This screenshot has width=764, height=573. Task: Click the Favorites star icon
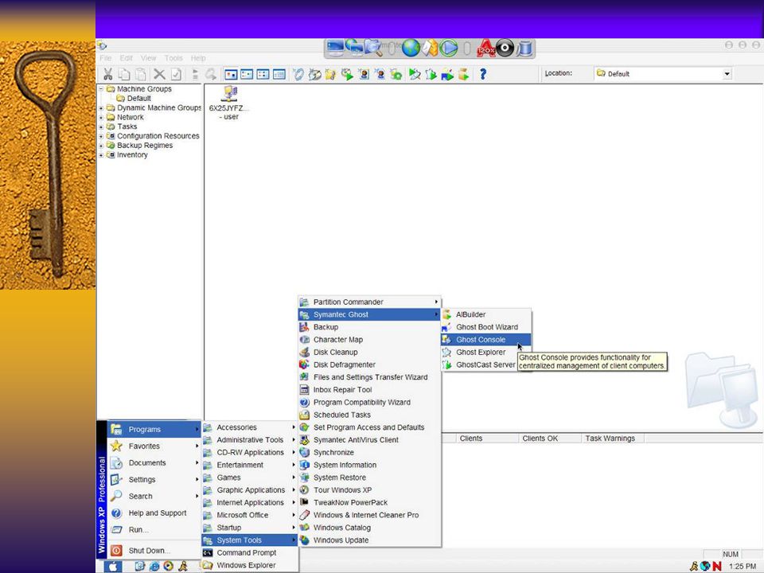click(116, 446)
